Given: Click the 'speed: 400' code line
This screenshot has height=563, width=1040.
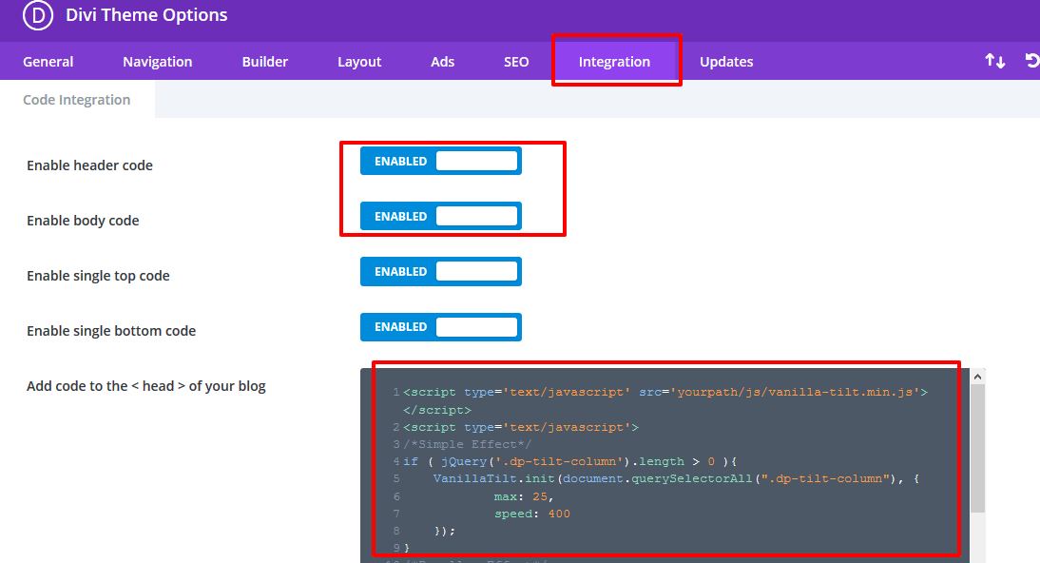Looking at the screenshot, I should pos(532,514).
